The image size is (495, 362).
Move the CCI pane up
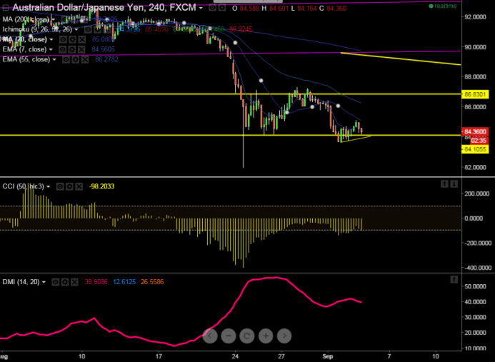pos(444,183)
